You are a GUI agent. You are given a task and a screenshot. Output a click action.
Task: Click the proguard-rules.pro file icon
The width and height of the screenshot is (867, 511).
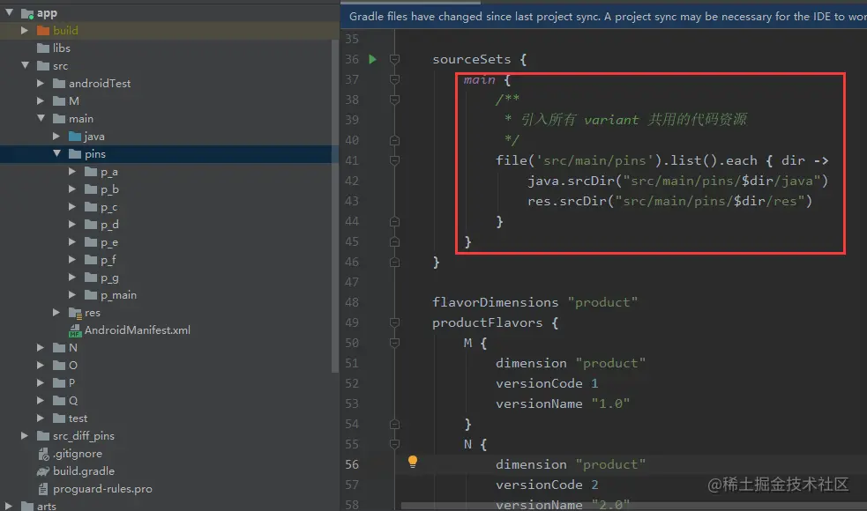43,489
